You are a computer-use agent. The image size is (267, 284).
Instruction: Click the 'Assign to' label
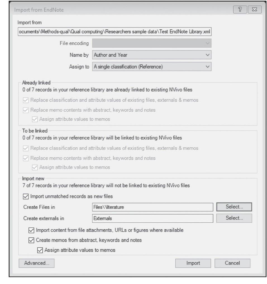[x=79, y=67]
